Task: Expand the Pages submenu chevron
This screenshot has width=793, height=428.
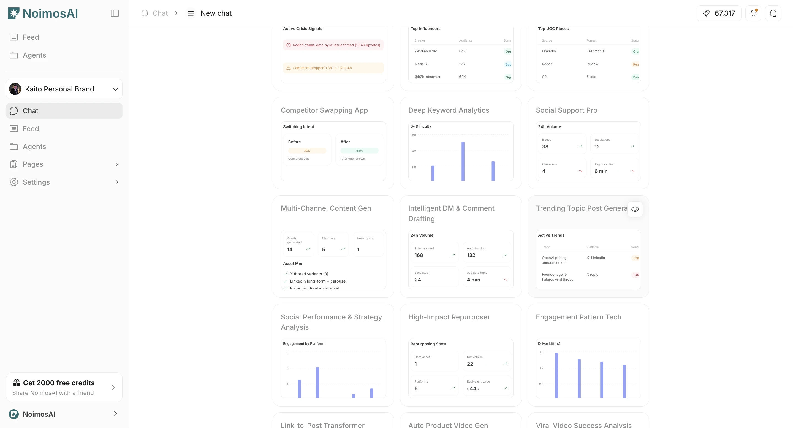Action: pyautogui.click(x=117, y=164)
